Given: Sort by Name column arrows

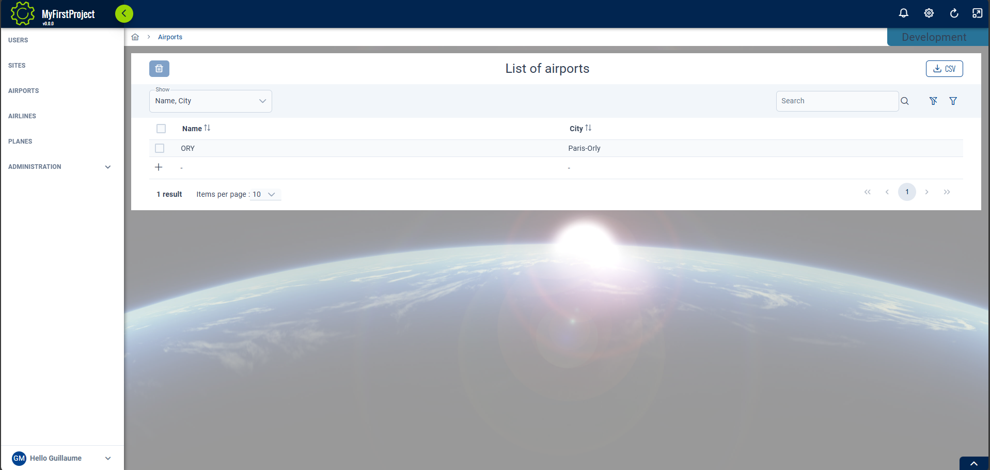Looking at the screenshot, I should [207, 128].
